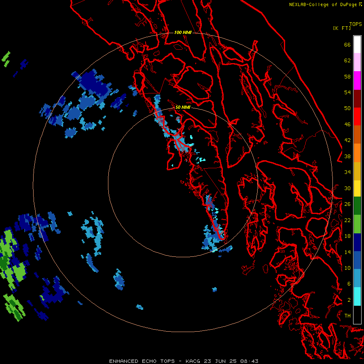Click the 'ENHANCED ECHO TOPS' caption text

(x=142, y=361)
